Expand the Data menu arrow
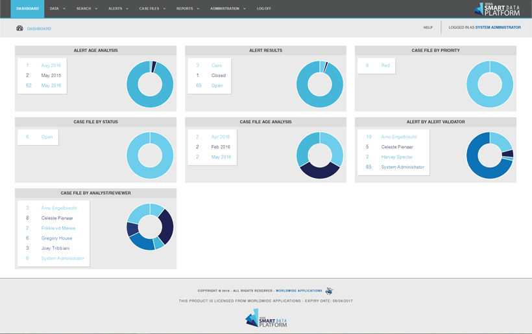The image size is (532, 334). (x=64, y=9)
